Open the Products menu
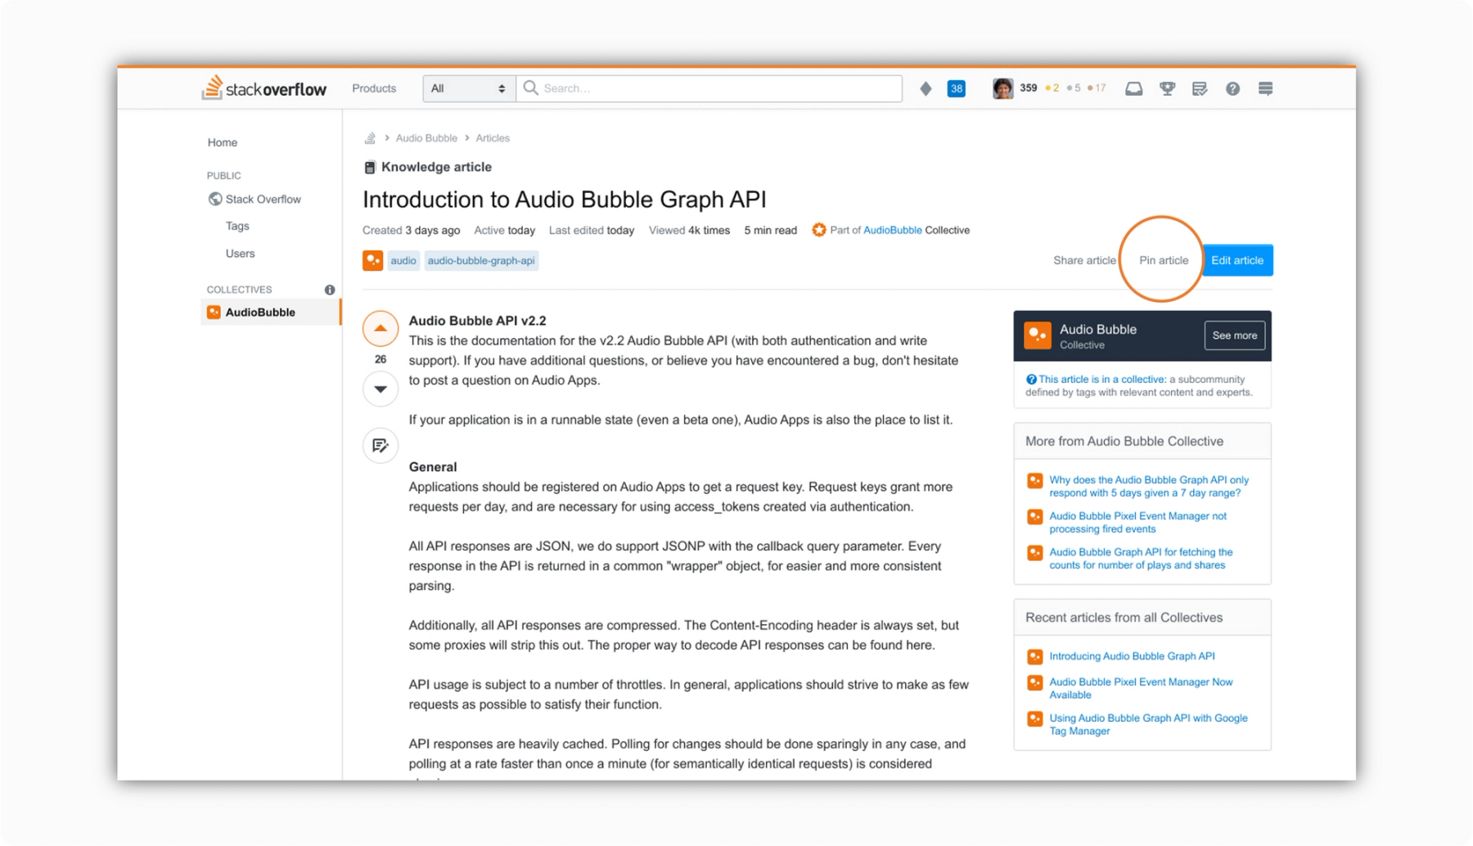 pos(374,88)
